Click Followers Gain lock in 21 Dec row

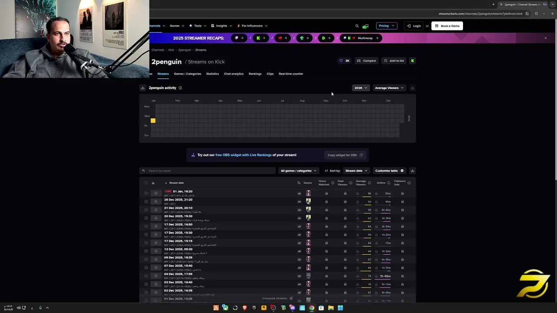tap(403, 210)
